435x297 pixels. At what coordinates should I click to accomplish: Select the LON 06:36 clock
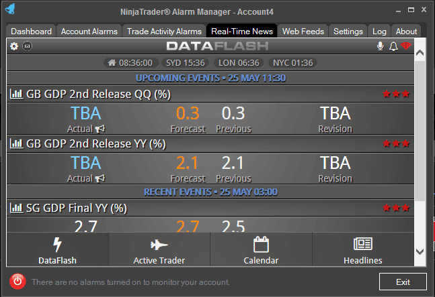tap(239, 63)
